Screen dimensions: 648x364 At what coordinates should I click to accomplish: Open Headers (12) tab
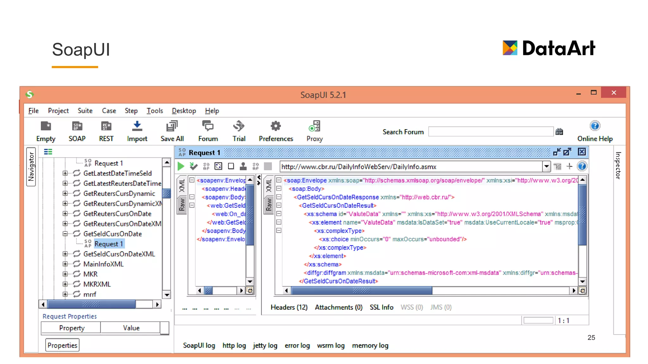click(289, 307)
